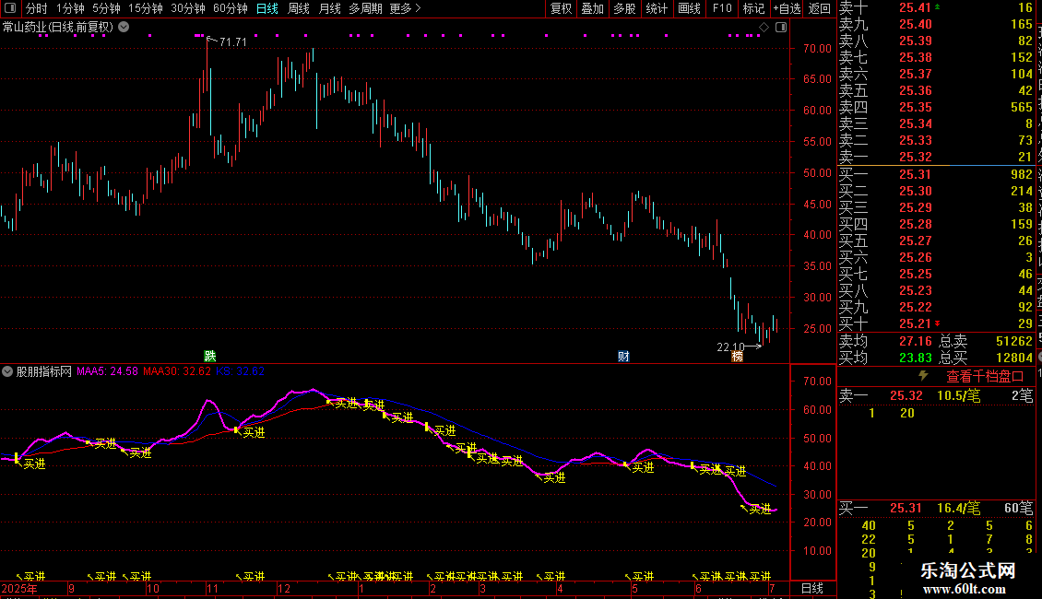Select the 60分钟 period tab
Viewport: 1042px width, 599px height.
[230, 8]
